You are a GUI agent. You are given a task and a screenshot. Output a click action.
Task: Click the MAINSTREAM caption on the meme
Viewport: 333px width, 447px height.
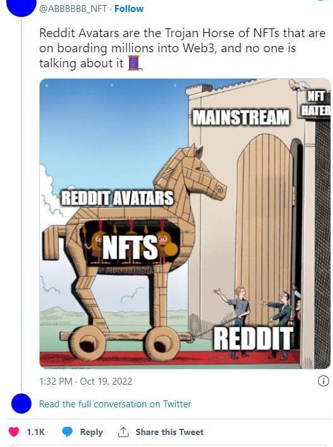click(x=241, y=117)
